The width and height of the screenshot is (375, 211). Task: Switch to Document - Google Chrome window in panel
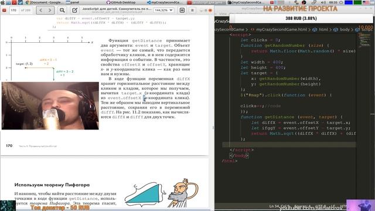(x=45, y=2)
